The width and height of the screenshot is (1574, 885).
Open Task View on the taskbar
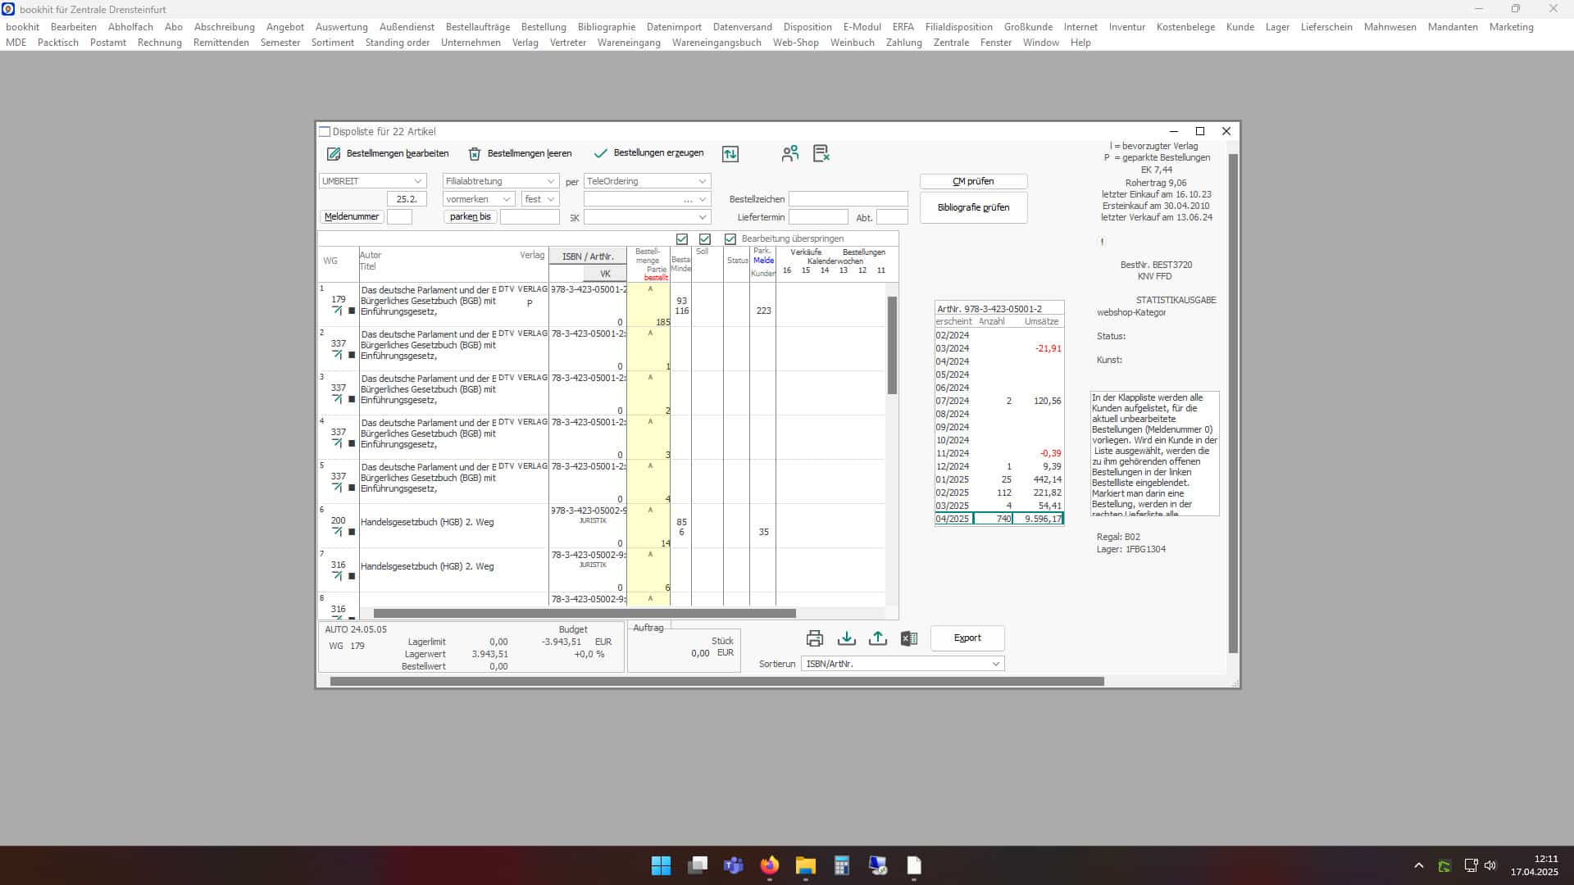click(x=698, y=865)
